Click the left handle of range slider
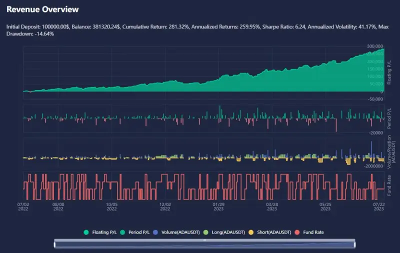Image resolution: width=400 pixels, height=253 pixels. 54,244
